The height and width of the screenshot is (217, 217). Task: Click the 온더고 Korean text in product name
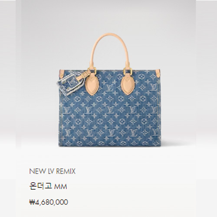point(40,186)
